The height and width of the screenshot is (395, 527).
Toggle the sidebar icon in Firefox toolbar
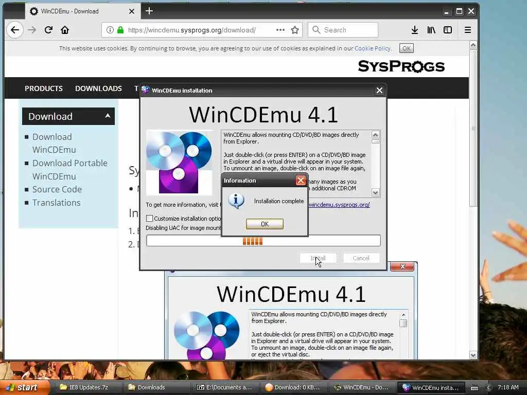click(x=448, y=30)
